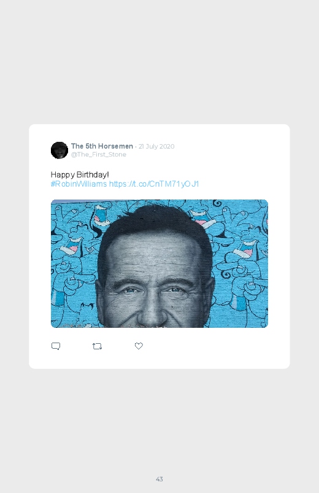Click the https prefix of the link
Image resolution: width=319 pixels, height=493 pixels.
click(118, 184)
